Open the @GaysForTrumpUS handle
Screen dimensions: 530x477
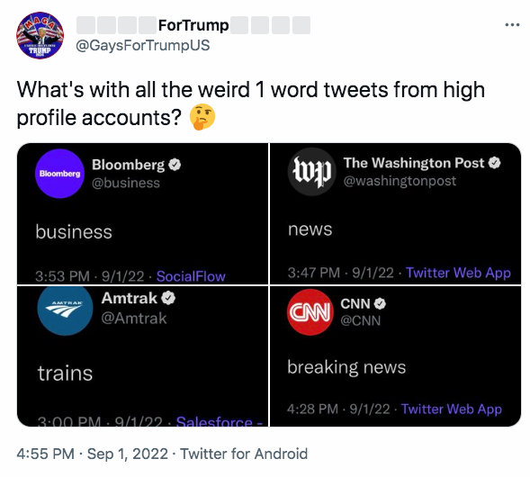coord(143,45)
